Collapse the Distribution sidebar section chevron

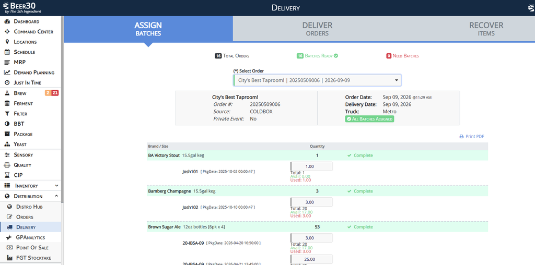(56, 196)
